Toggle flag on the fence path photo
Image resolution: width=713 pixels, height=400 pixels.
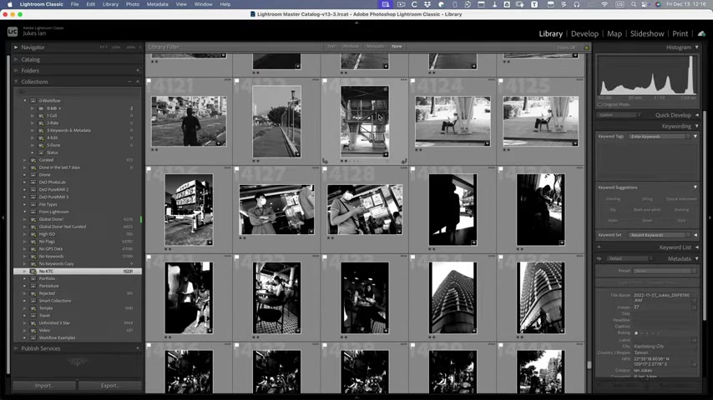pyautogui.click(x=237, y=82)
